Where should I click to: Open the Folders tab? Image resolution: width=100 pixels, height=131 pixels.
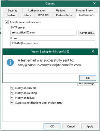tap(11, 15)
